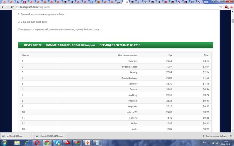The image size is (234, 146).
Task: Open Skype from the taskbar
Action: [57, 143]
